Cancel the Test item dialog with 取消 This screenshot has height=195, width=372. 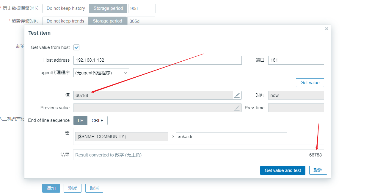coord(318,170)
